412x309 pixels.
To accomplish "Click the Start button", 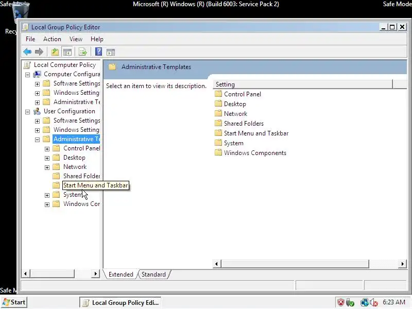I will 14,302.
